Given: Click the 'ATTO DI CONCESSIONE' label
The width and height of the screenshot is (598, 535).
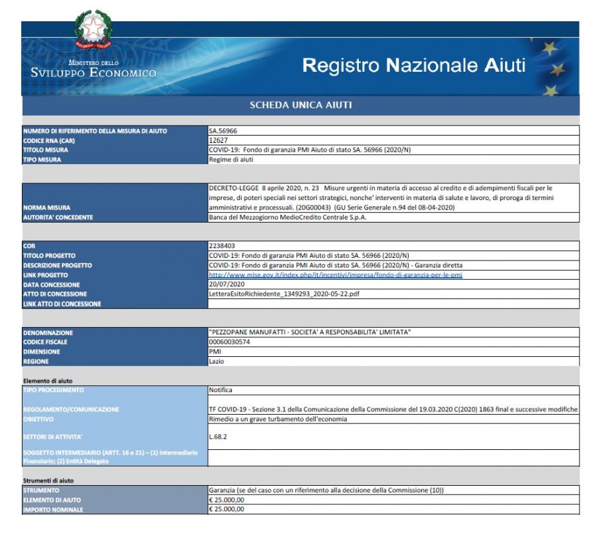Looking at the screenshot, I should point(55,294).
